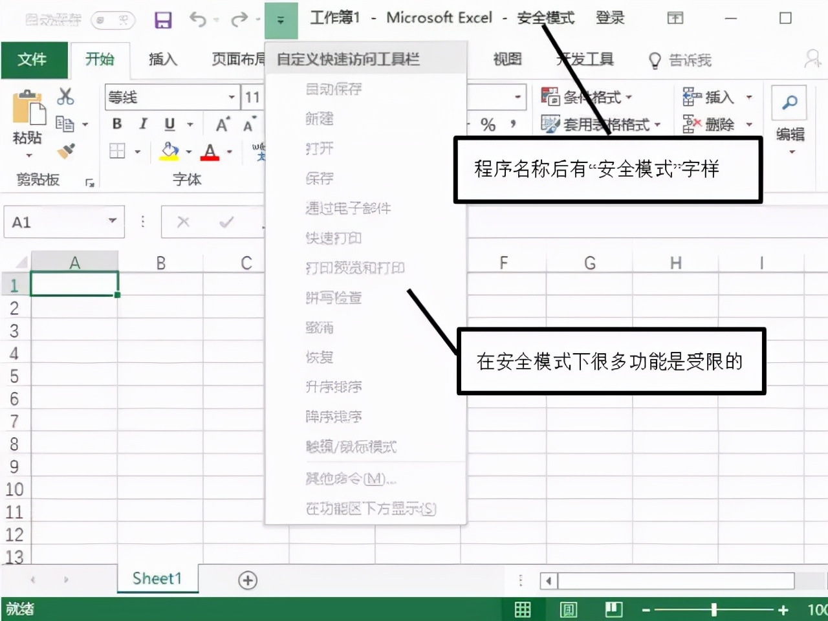
Task: Click the percent style icon
Action: point(488,124)
